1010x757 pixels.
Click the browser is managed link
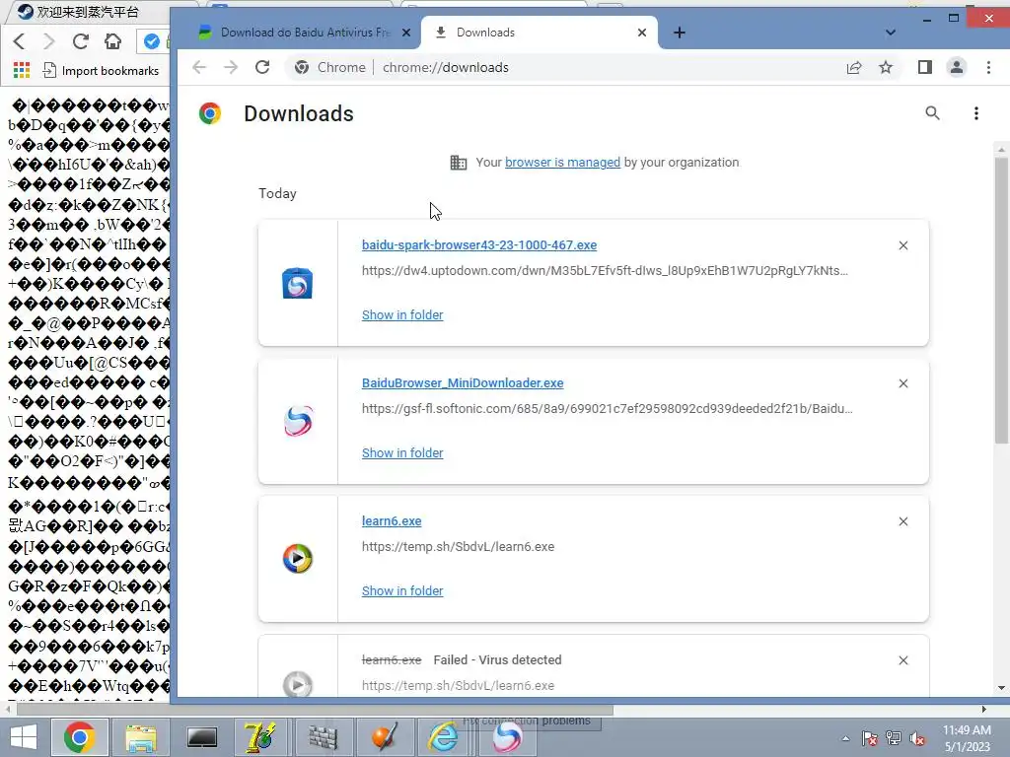[x=562, y=163]
